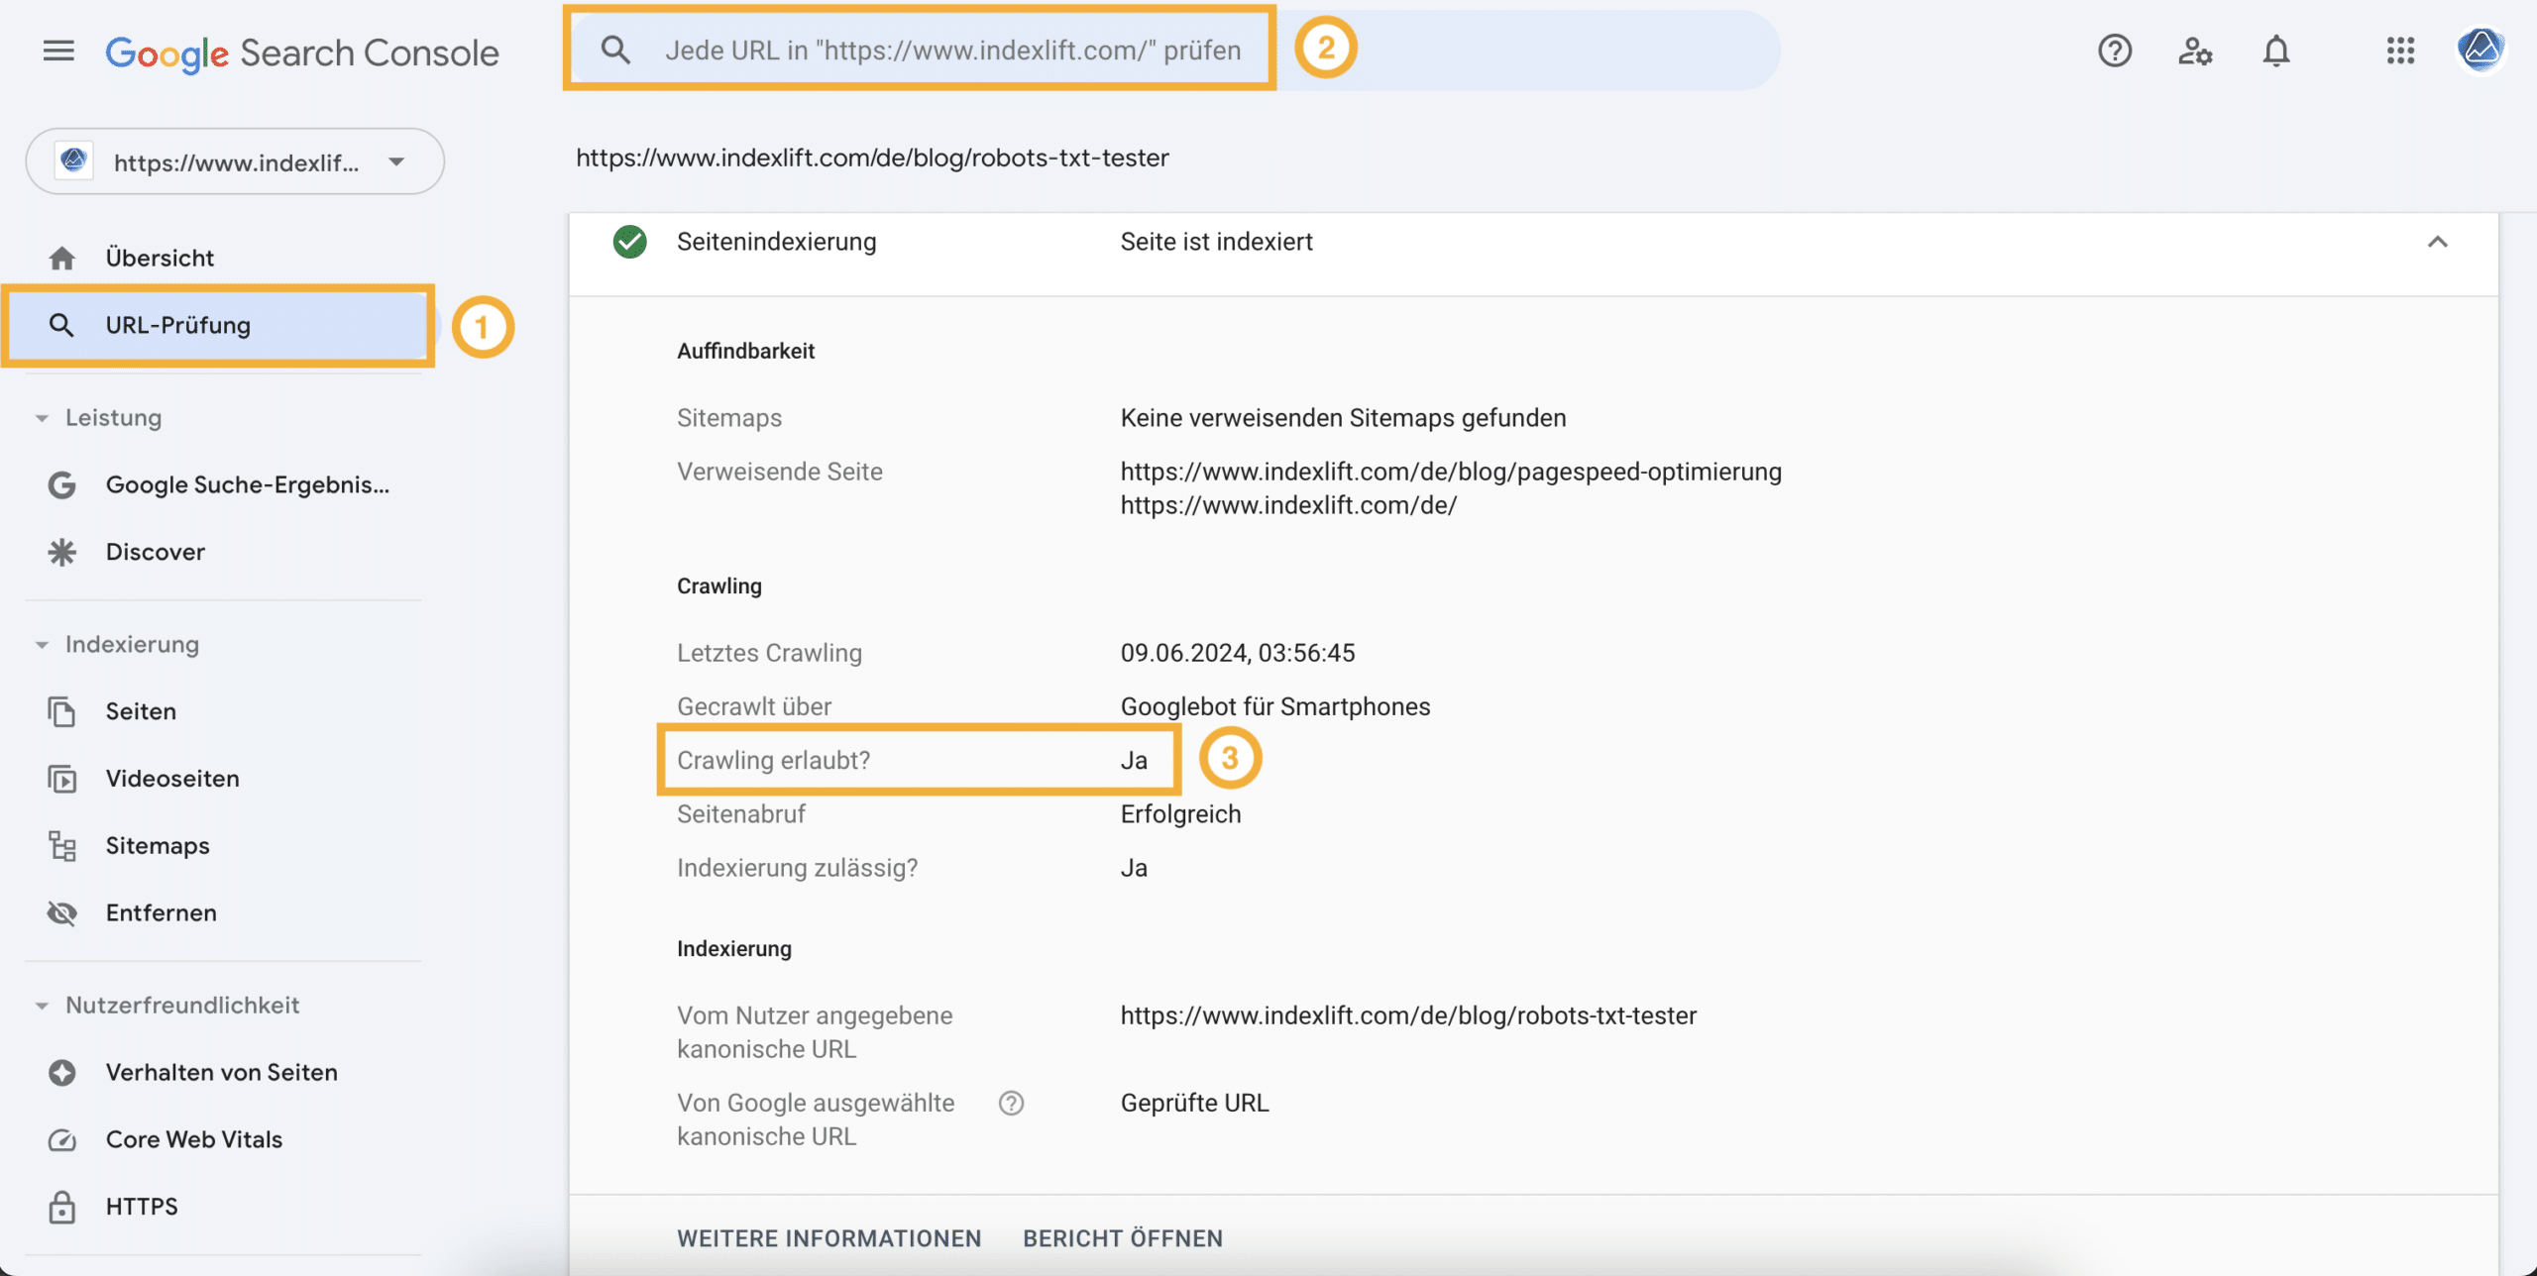Go to Übersicht in the sidebar
The height and width of the screenshot is (1276, 2537).
(x=160, y=259)
